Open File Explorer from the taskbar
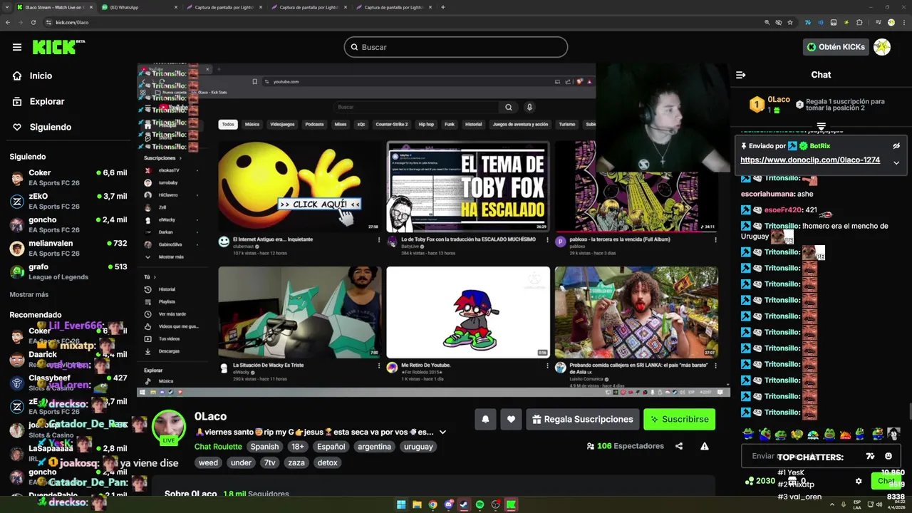912x513 pixels. coord(417,504)
